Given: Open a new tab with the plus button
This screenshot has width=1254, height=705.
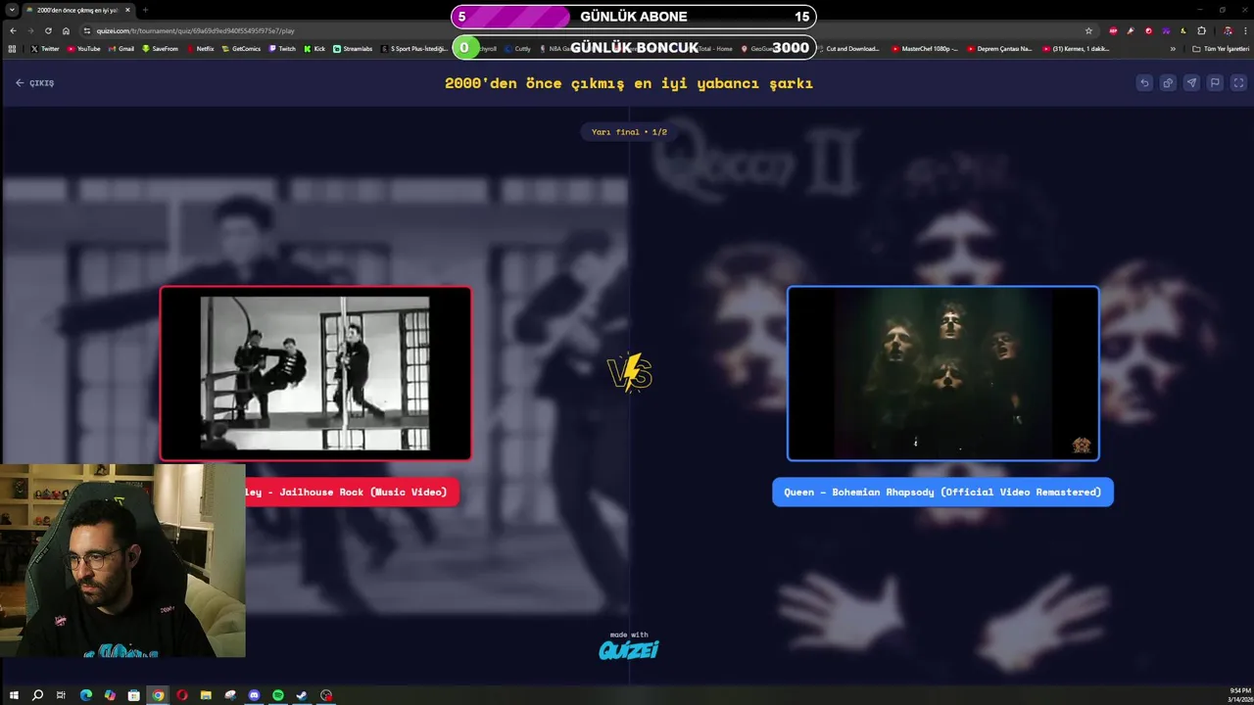Looking at the screenshot, I should point(145,10).
